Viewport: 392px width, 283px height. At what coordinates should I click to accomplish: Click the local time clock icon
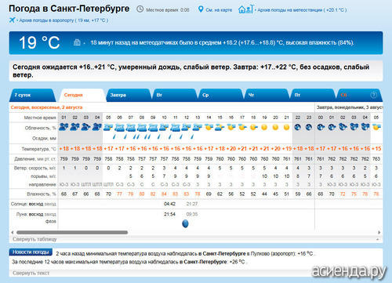pos(140,9)
